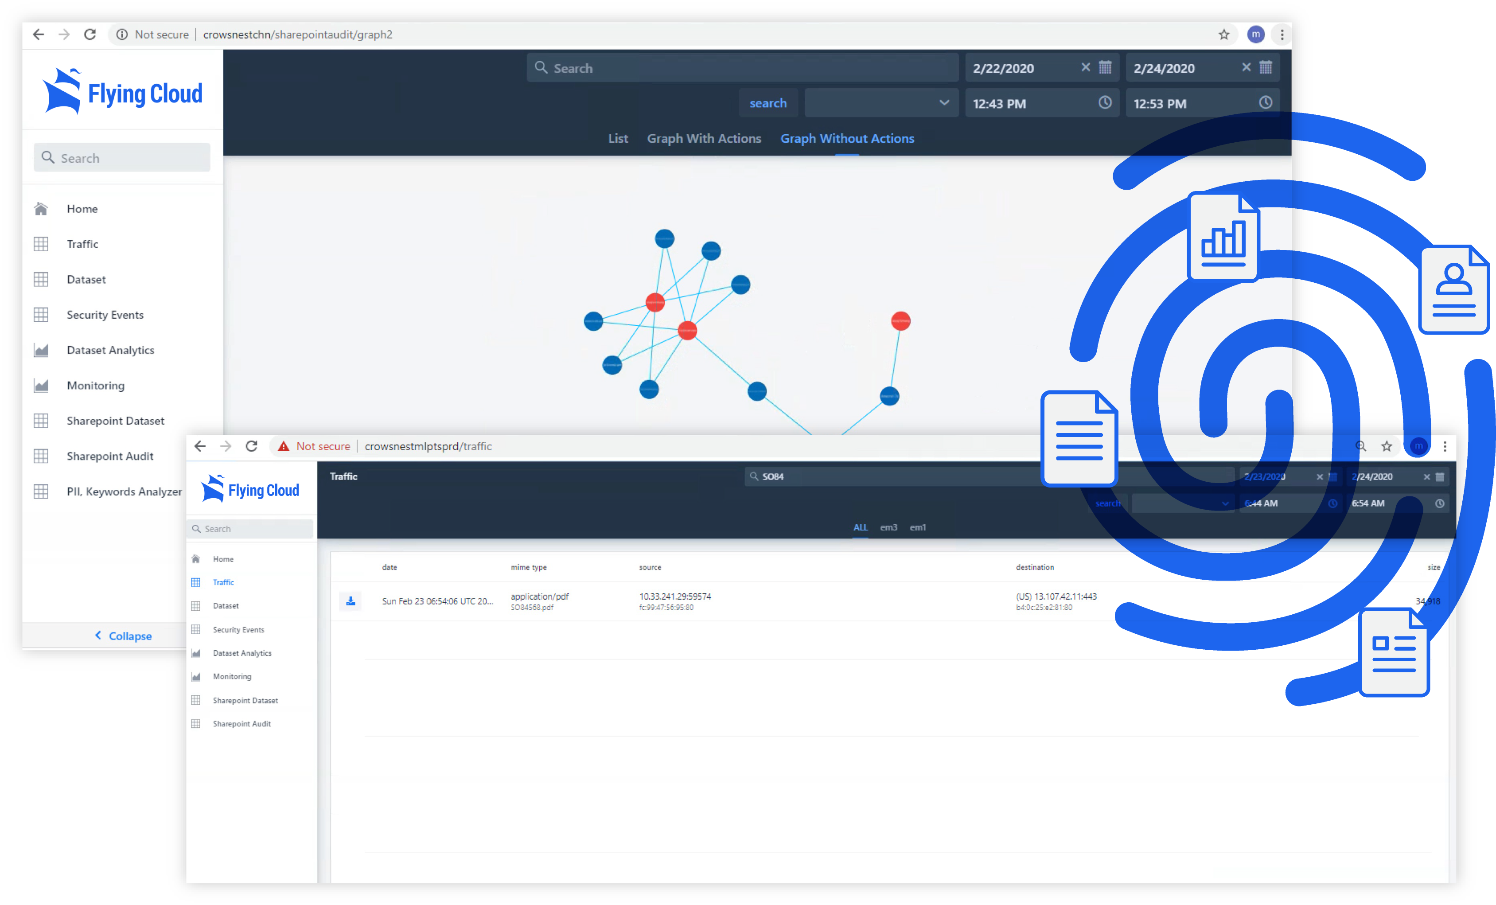Viewport: 1496px width, 905px height.
Task: Open profile avatar in graph2 window
Action: (1255, 35)
